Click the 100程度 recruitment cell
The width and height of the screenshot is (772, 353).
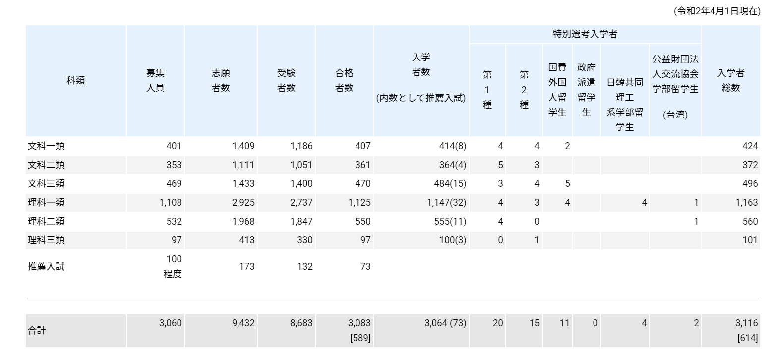click(173, 267)
